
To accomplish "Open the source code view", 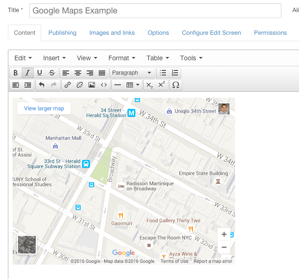I will click(x=104, y=85).
